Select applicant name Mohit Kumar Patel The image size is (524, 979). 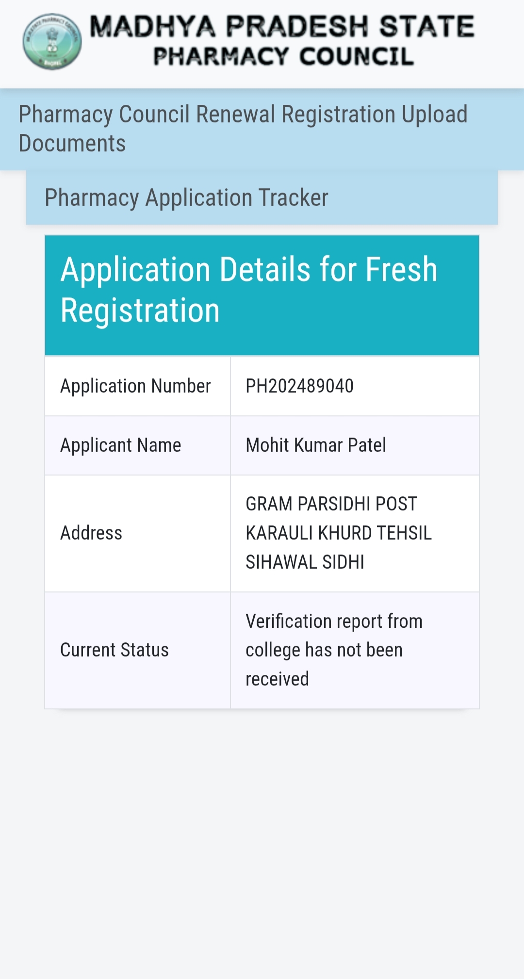point(316,445)
